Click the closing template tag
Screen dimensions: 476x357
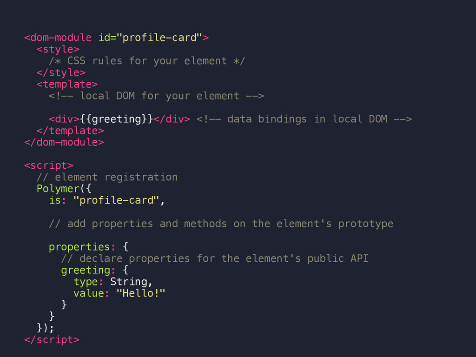[x=70, y=131]
